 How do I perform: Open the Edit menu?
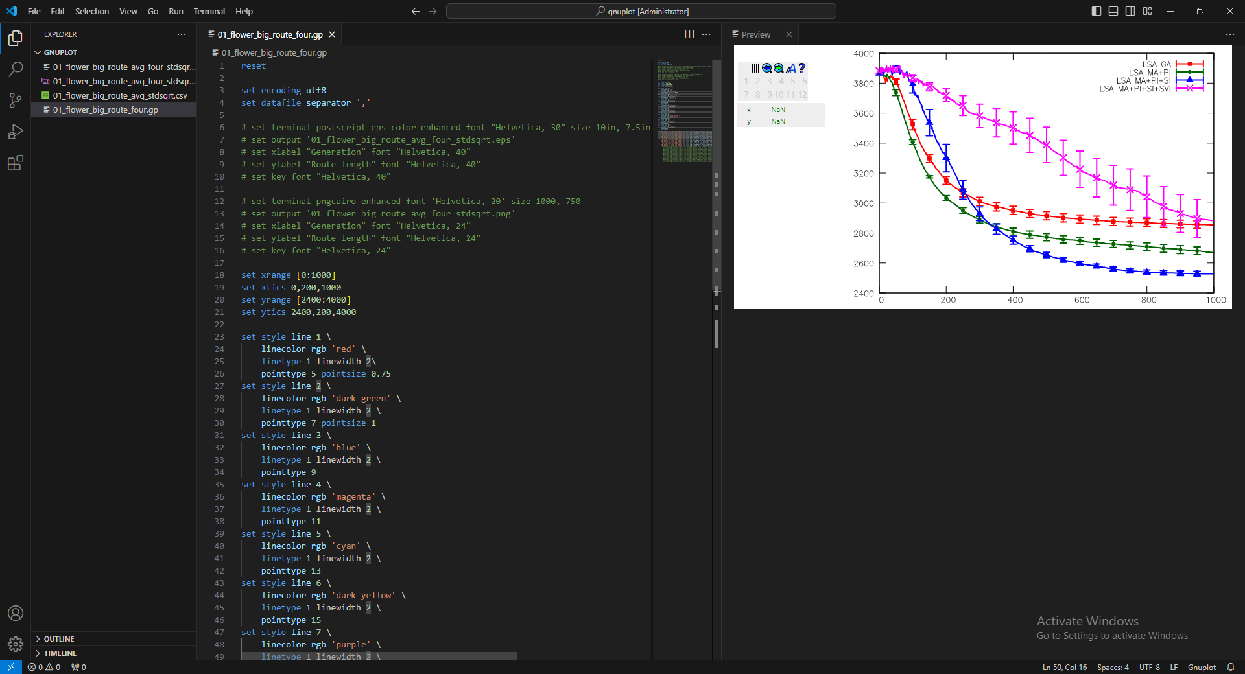click(x=58, y=11)
